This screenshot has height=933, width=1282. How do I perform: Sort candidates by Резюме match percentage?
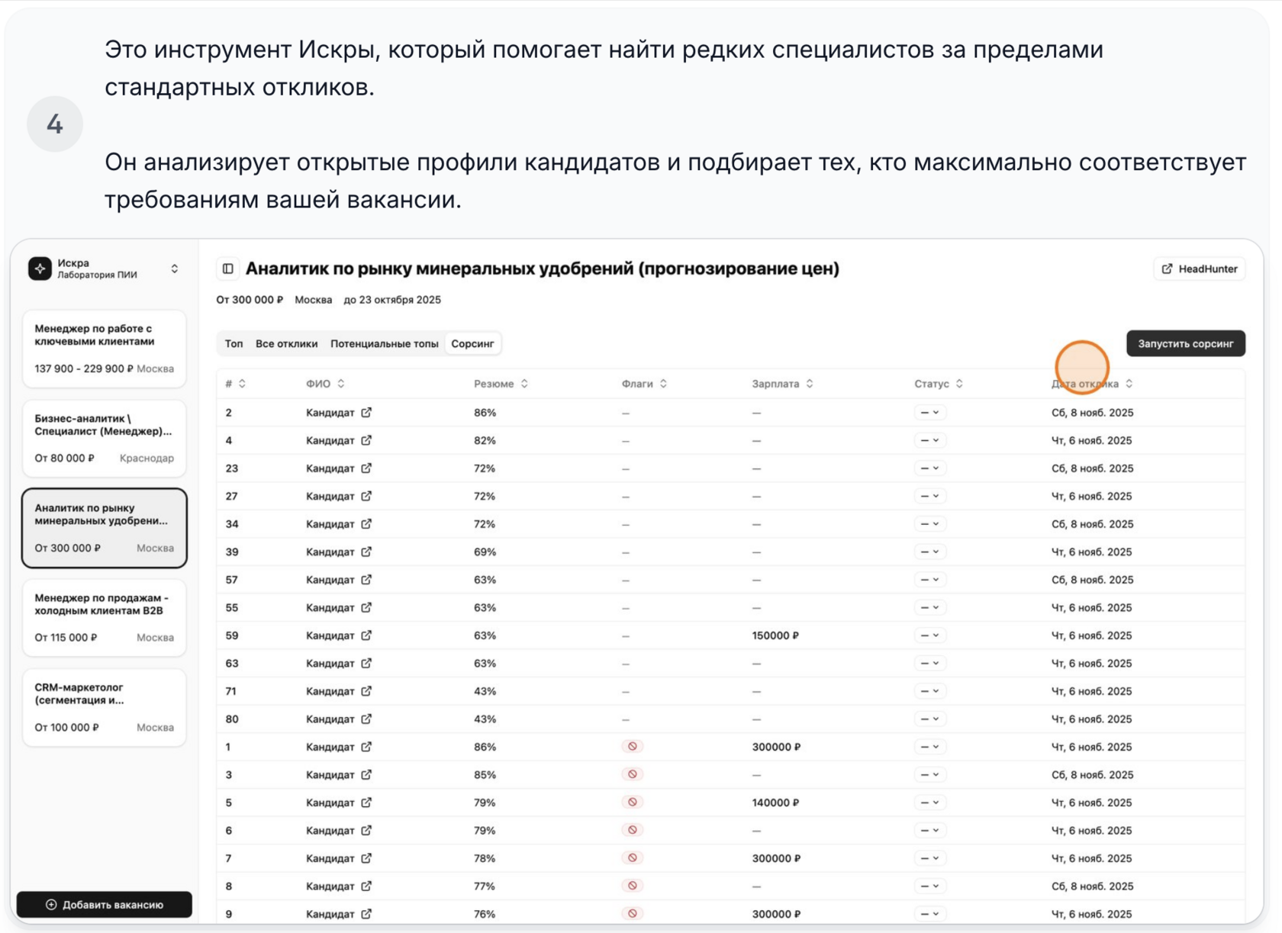click(501, 384)
